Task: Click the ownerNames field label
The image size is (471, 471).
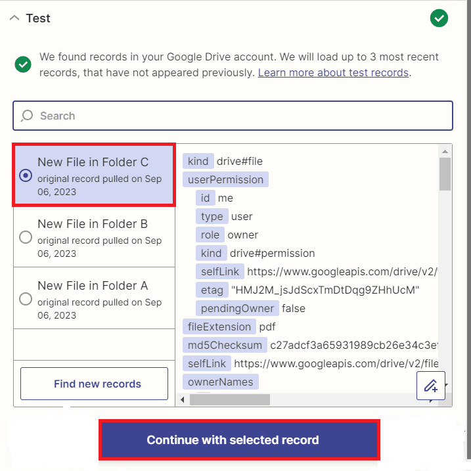Action: point(220,382)
